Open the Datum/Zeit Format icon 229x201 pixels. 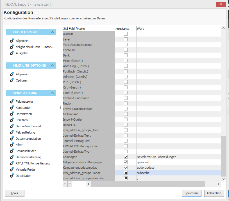(x=11, y=126)
